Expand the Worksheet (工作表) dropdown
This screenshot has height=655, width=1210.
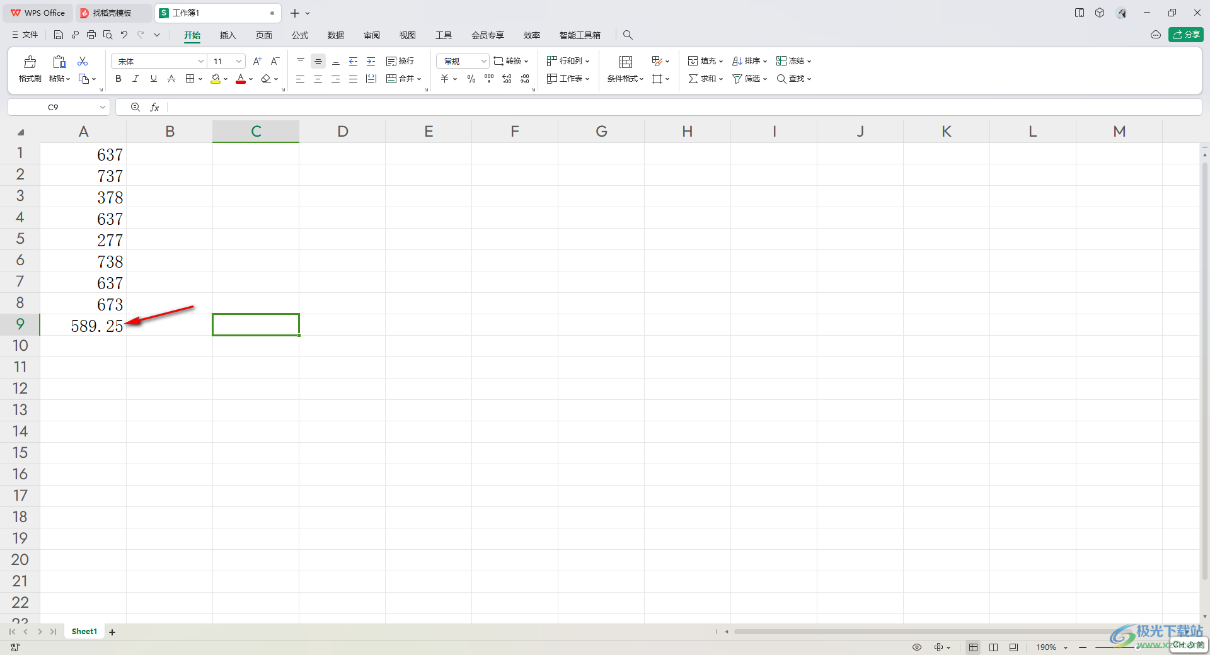[587, 79]
